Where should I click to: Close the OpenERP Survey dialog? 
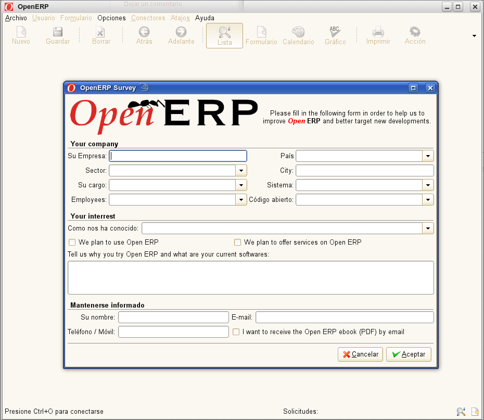pos(430,88)
